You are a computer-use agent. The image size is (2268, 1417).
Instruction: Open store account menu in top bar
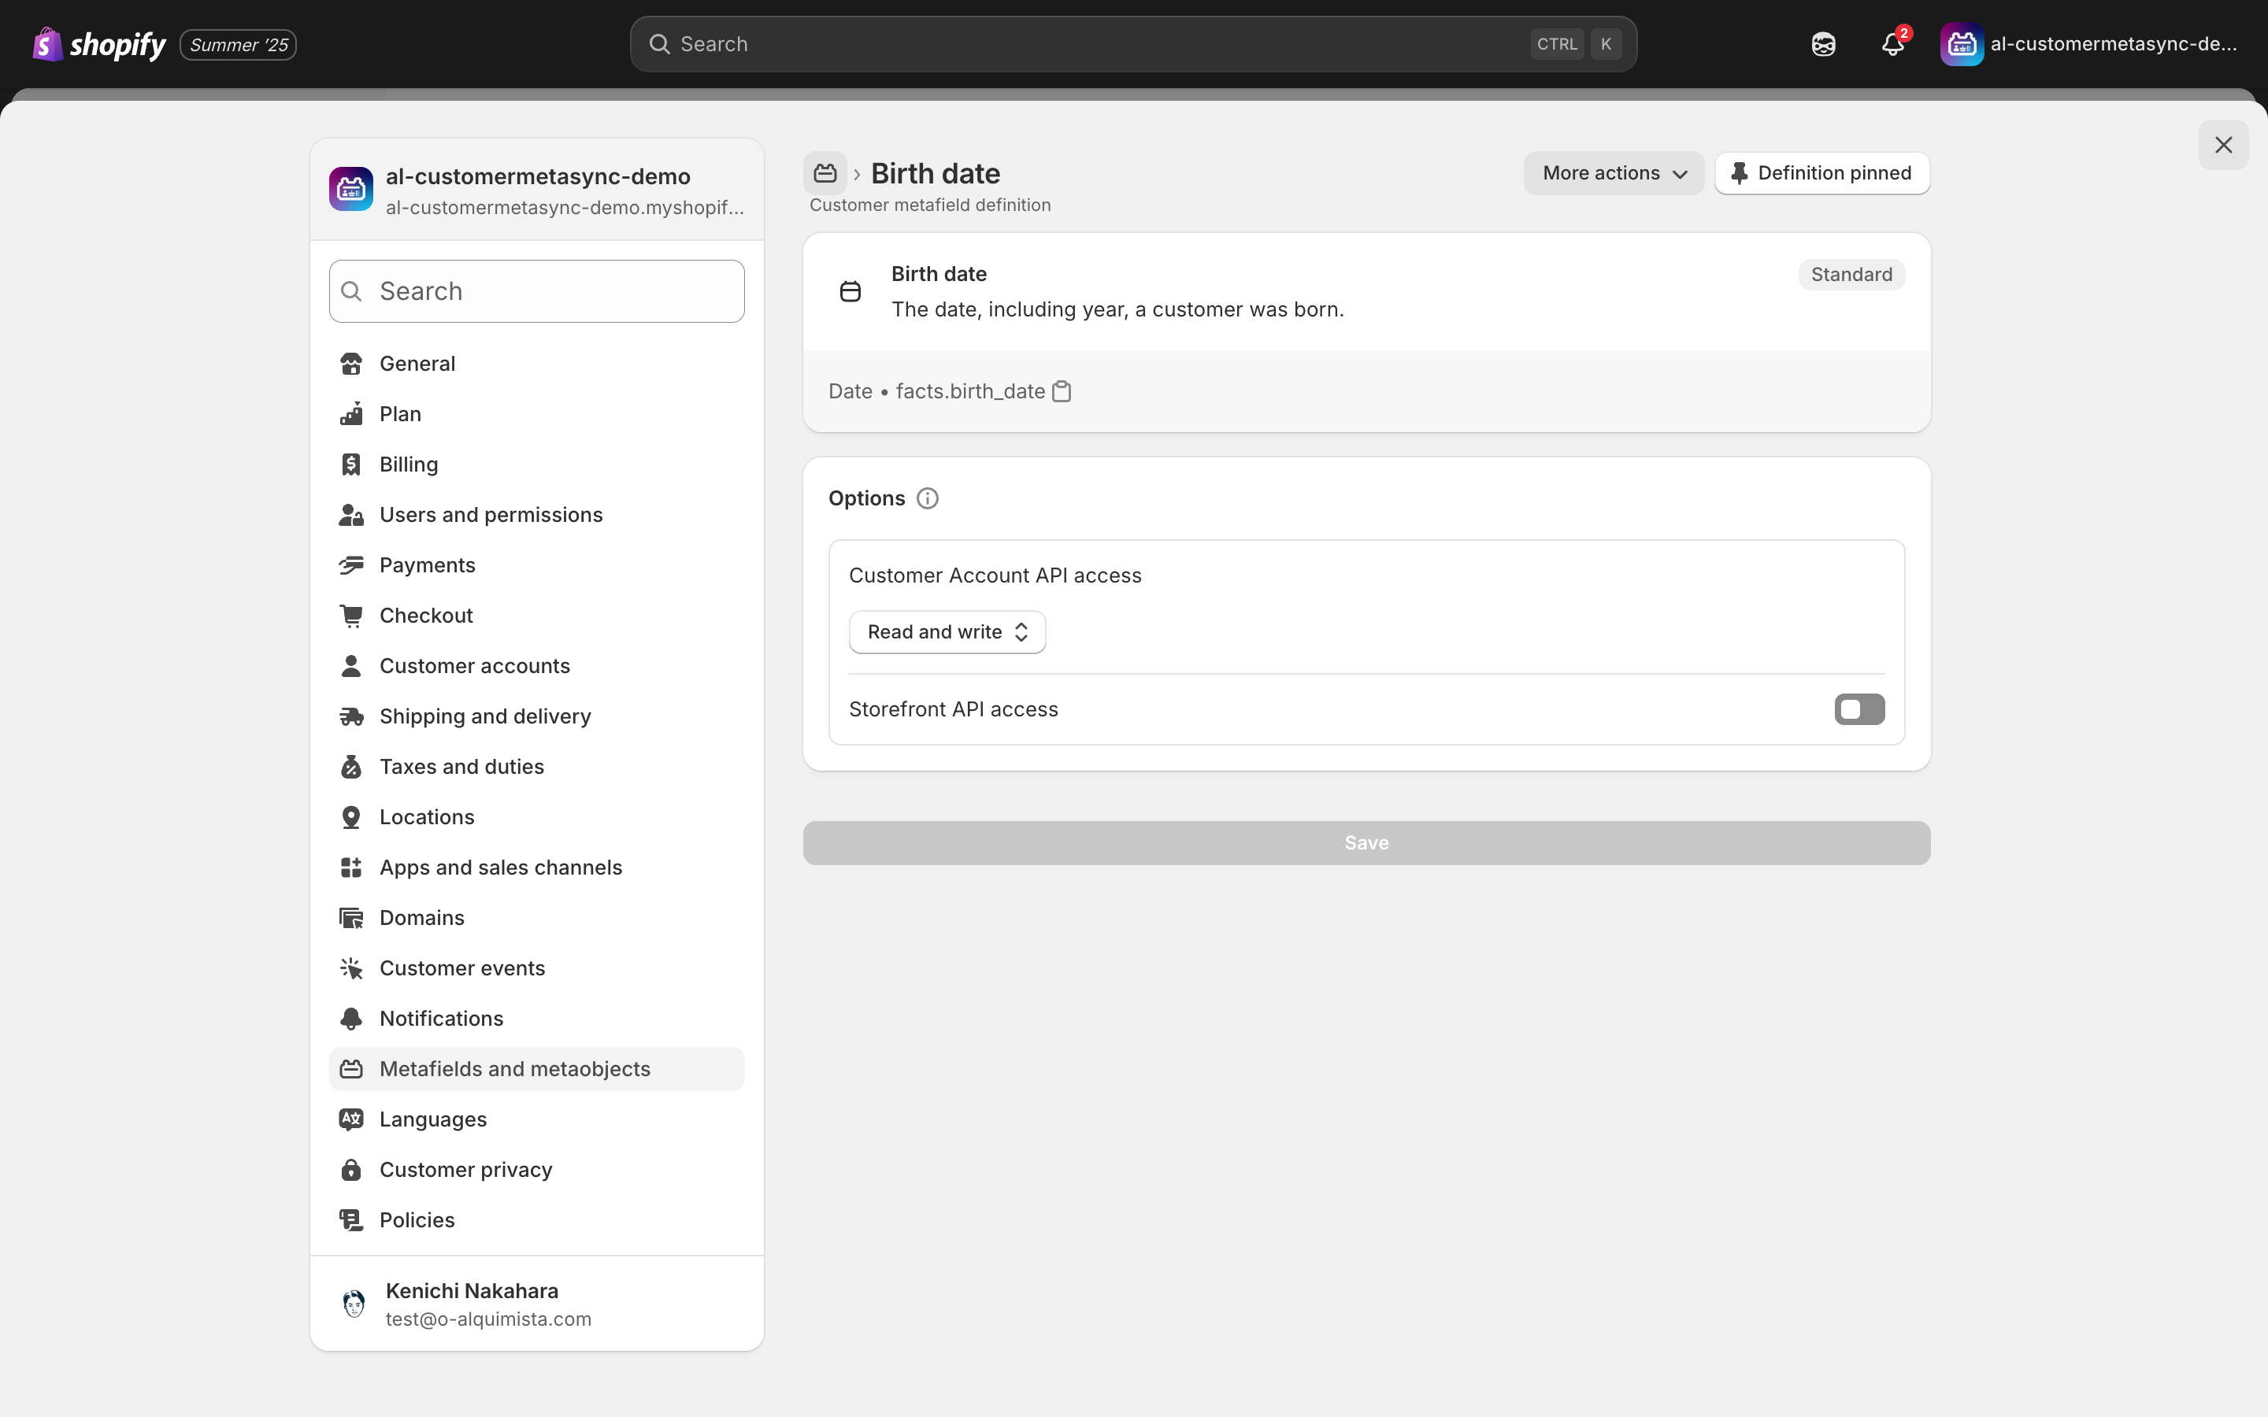tap(2089, 44)
